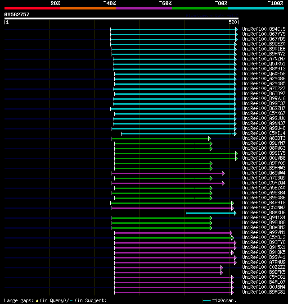
Task: Click the UniRef100_B9HHW3 label
Action: [264, 168]
